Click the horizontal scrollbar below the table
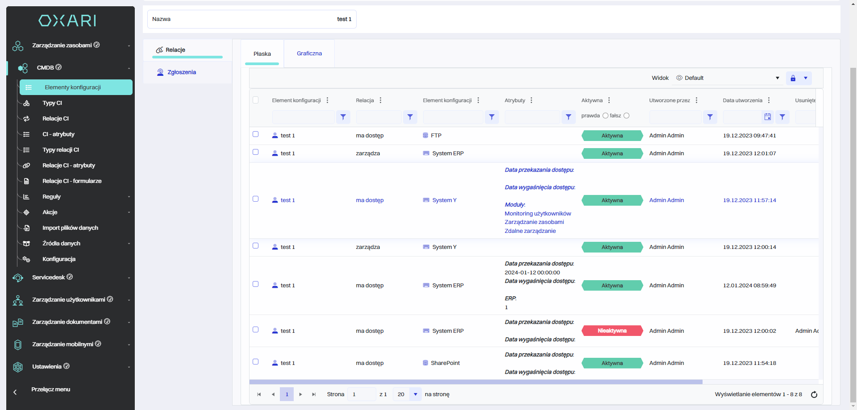 (x=475, y=382)
